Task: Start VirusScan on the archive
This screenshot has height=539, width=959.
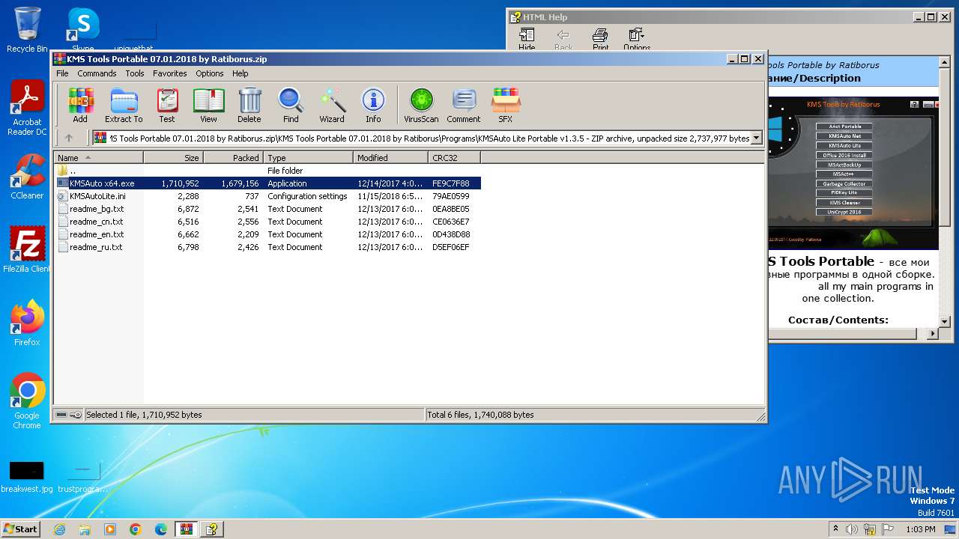Action: pyautogui.click(x=421, y=105)
